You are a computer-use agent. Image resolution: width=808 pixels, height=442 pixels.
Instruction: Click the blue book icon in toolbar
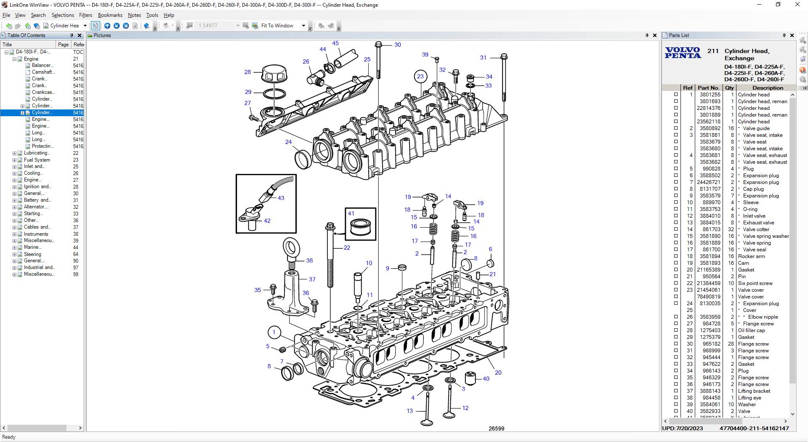[x=146, y=26]
